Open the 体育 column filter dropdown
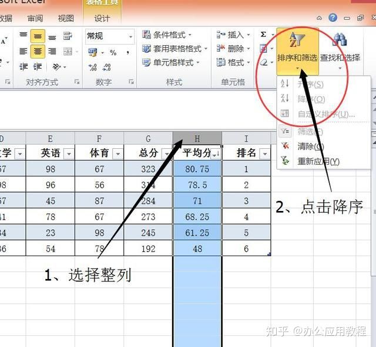Screen dimensions: 376x347 click(117, 154)
